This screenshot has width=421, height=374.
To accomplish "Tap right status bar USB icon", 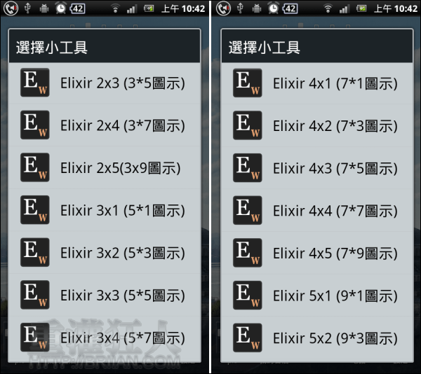I will pos(240,8).
